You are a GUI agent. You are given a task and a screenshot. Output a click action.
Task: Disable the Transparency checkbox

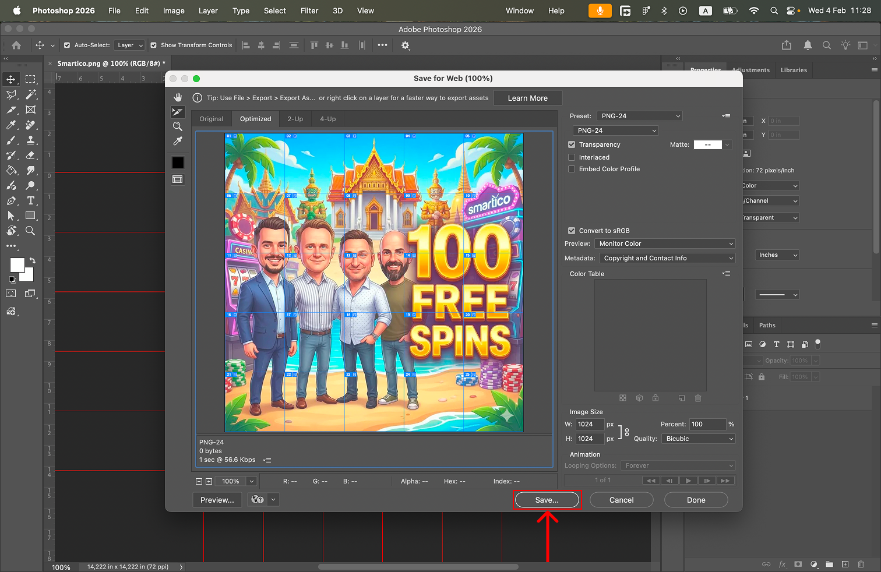click(x=572, y=144)
